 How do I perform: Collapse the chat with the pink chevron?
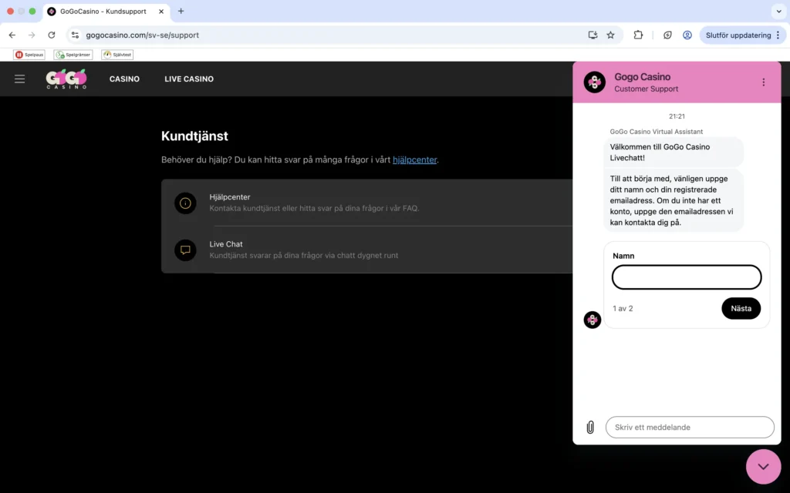click(x=763, y=467)
